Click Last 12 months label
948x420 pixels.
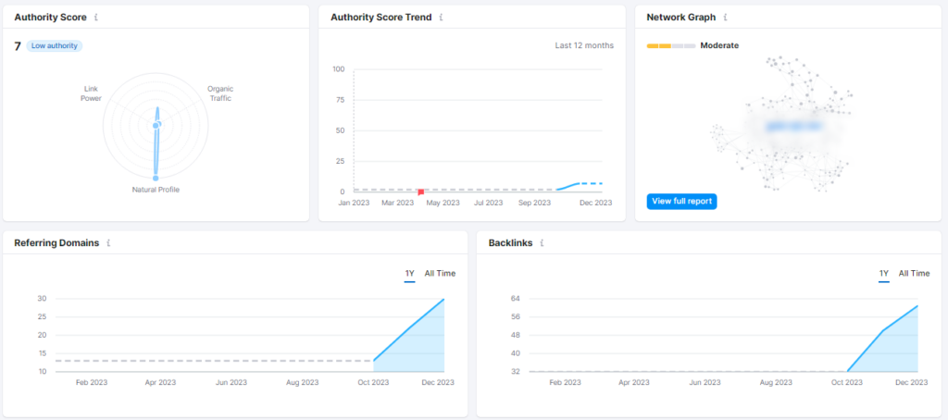[x=584, y=46]
